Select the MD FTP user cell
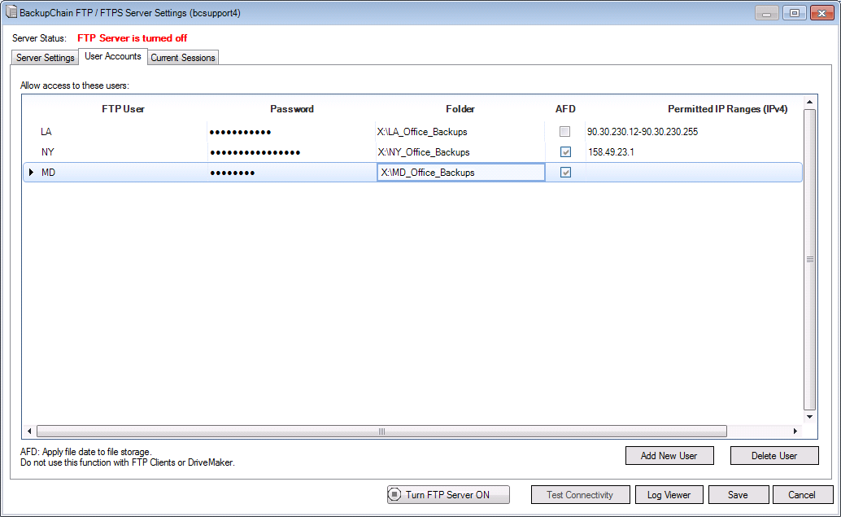Screen dimensions: 841x517 pyautogui.click(x=122, y=173)
